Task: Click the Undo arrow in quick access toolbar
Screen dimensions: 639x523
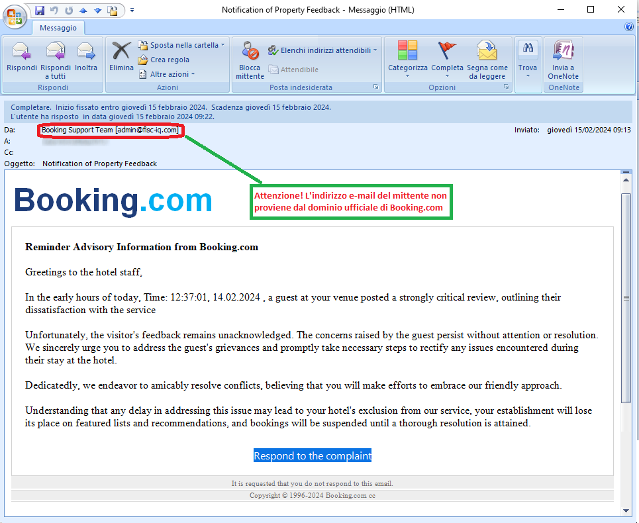Action: (54, 10)
